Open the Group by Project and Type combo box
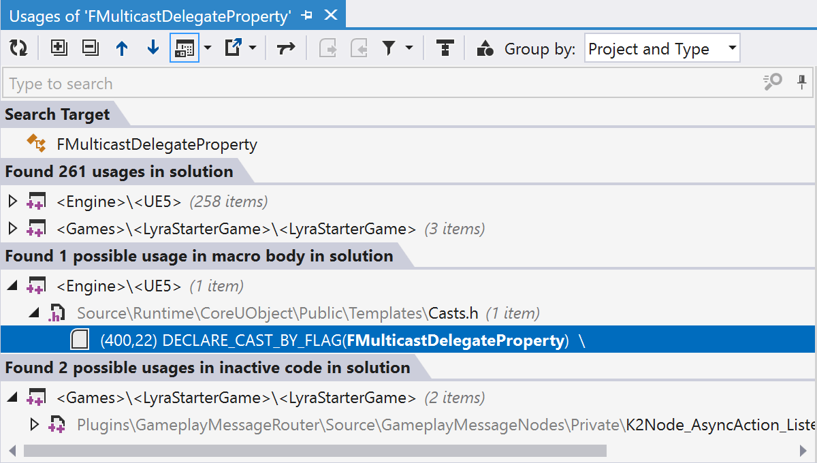Screen dimensions: 817x463 pos(662,49)
